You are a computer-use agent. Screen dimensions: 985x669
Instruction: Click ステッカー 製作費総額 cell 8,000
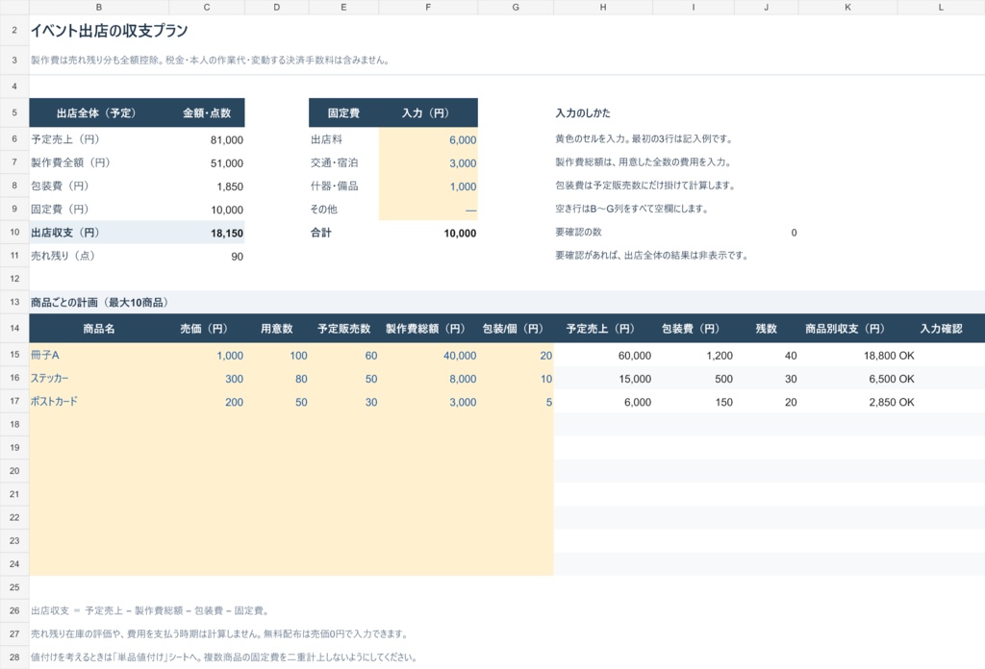point(428,379)
